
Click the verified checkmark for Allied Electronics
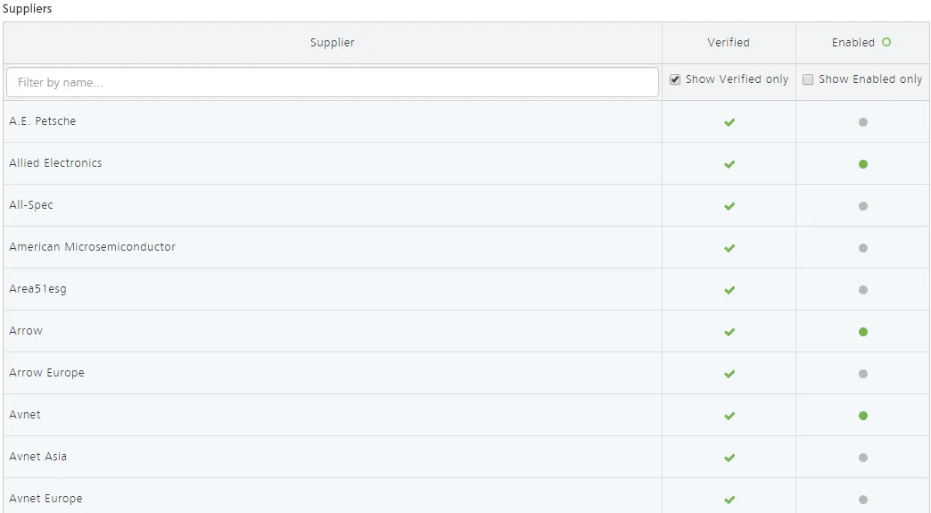click(x=729, y=164)
